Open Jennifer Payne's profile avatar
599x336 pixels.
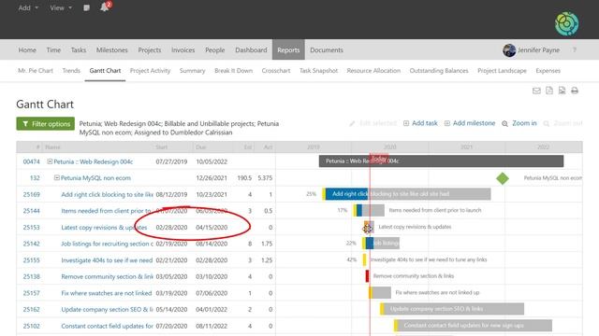509,49
